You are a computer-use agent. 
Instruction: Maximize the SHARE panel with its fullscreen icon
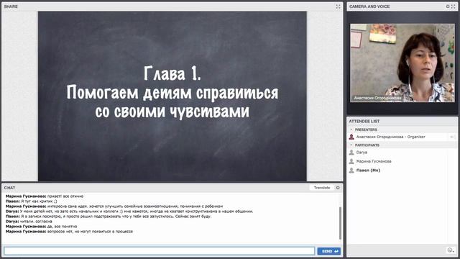click(x=338, y=6)
